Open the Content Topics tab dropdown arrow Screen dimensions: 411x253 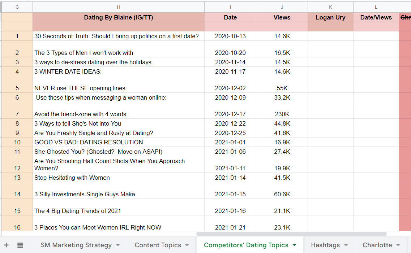tap(187, 245)
